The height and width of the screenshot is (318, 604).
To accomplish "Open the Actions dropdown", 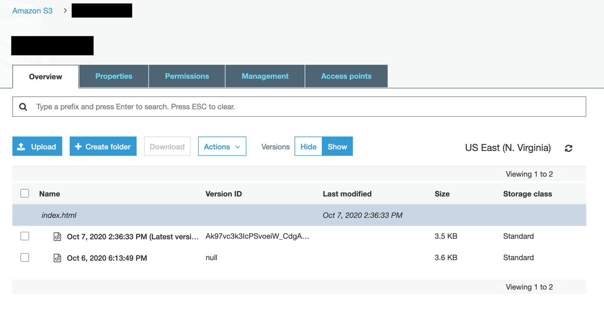I will click(222, 146).
